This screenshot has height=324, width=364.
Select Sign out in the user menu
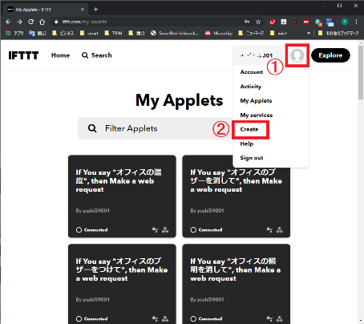click(x=252, y=158)
